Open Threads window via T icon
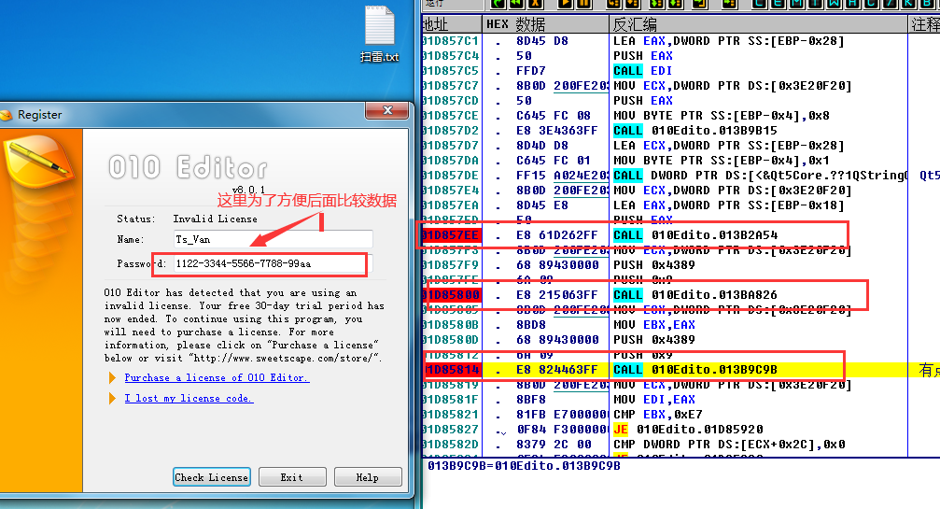The image size is (940, 509). coord(815,3)
